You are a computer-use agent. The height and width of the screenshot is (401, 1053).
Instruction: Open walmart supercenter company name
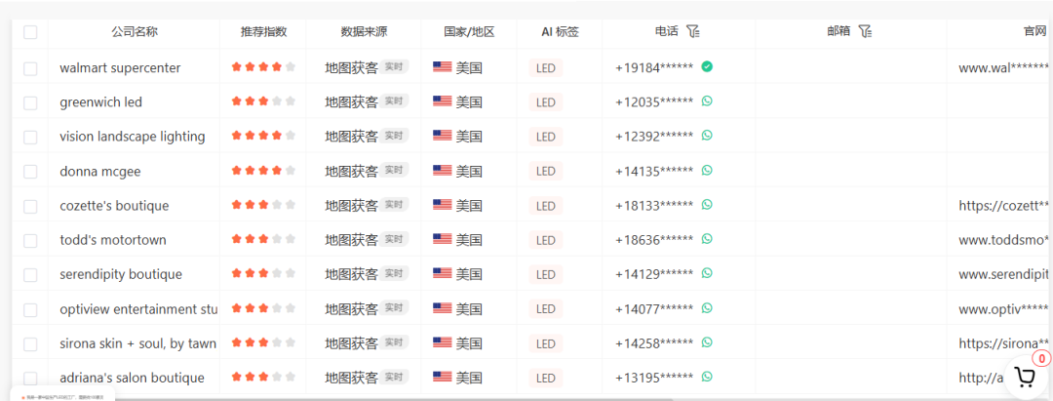tap(120, 68)
